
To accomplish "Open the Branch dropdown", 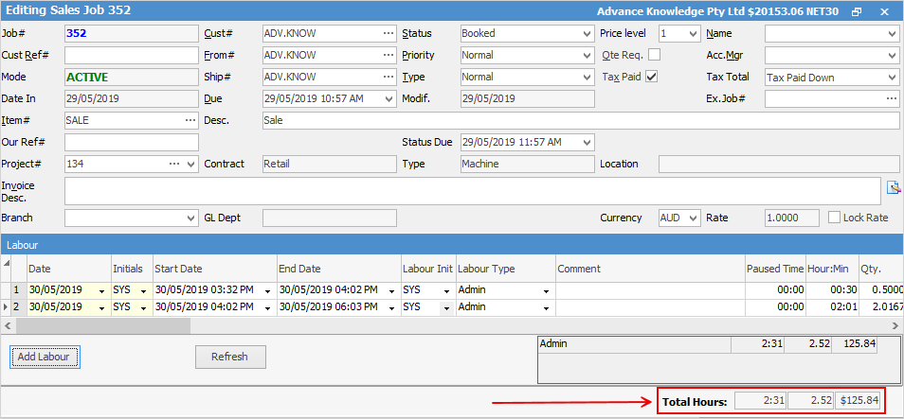I will [190, 218].
